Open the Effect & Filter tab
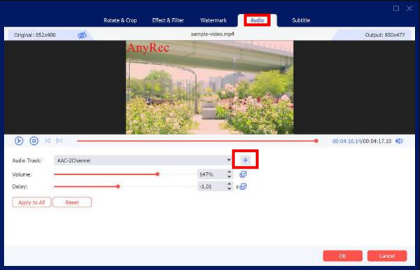The width and height of the screenshot is (420, 270). click(x=168, y=20)
